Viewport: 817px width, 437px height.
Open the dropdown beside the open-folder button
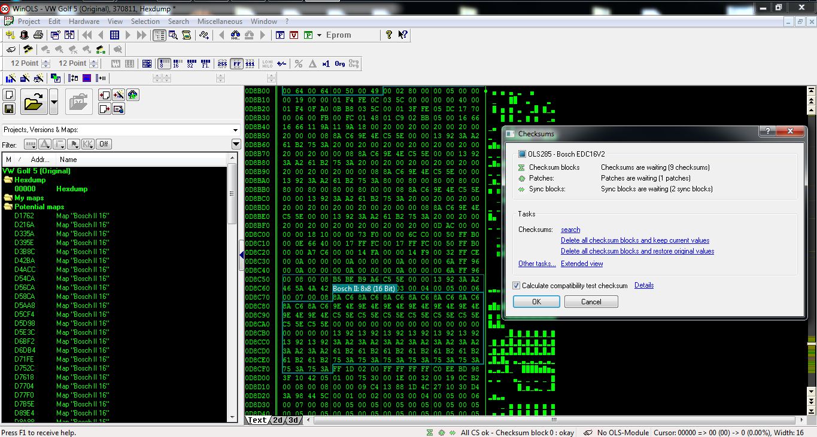[x=53, y=102]
